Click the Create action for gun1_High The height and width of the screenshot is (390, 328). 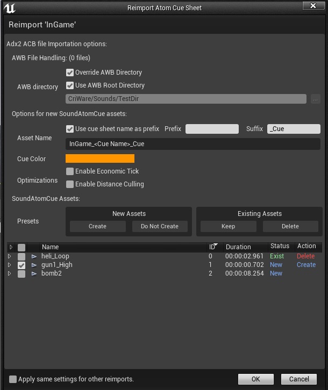tap(306, 265)
